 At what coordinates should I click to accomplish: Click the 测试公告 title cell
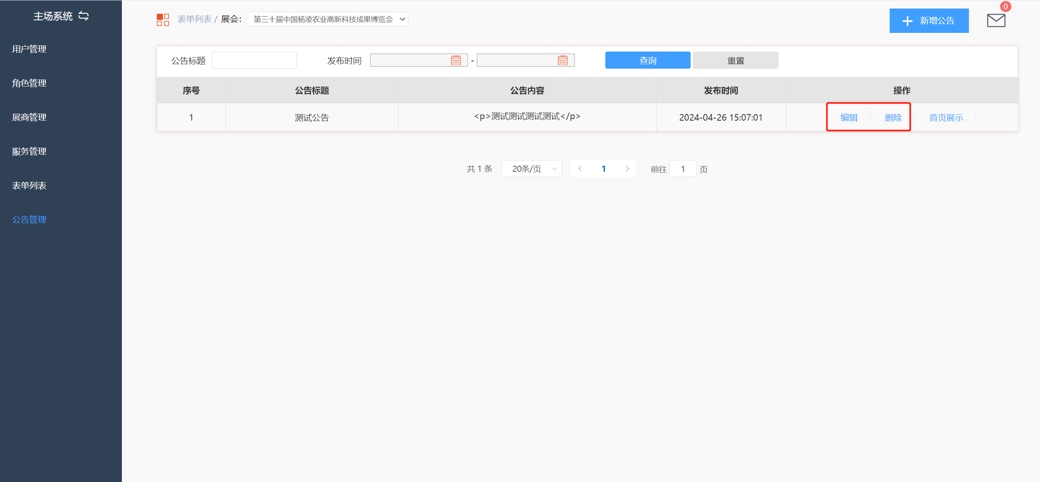point(312,118)
